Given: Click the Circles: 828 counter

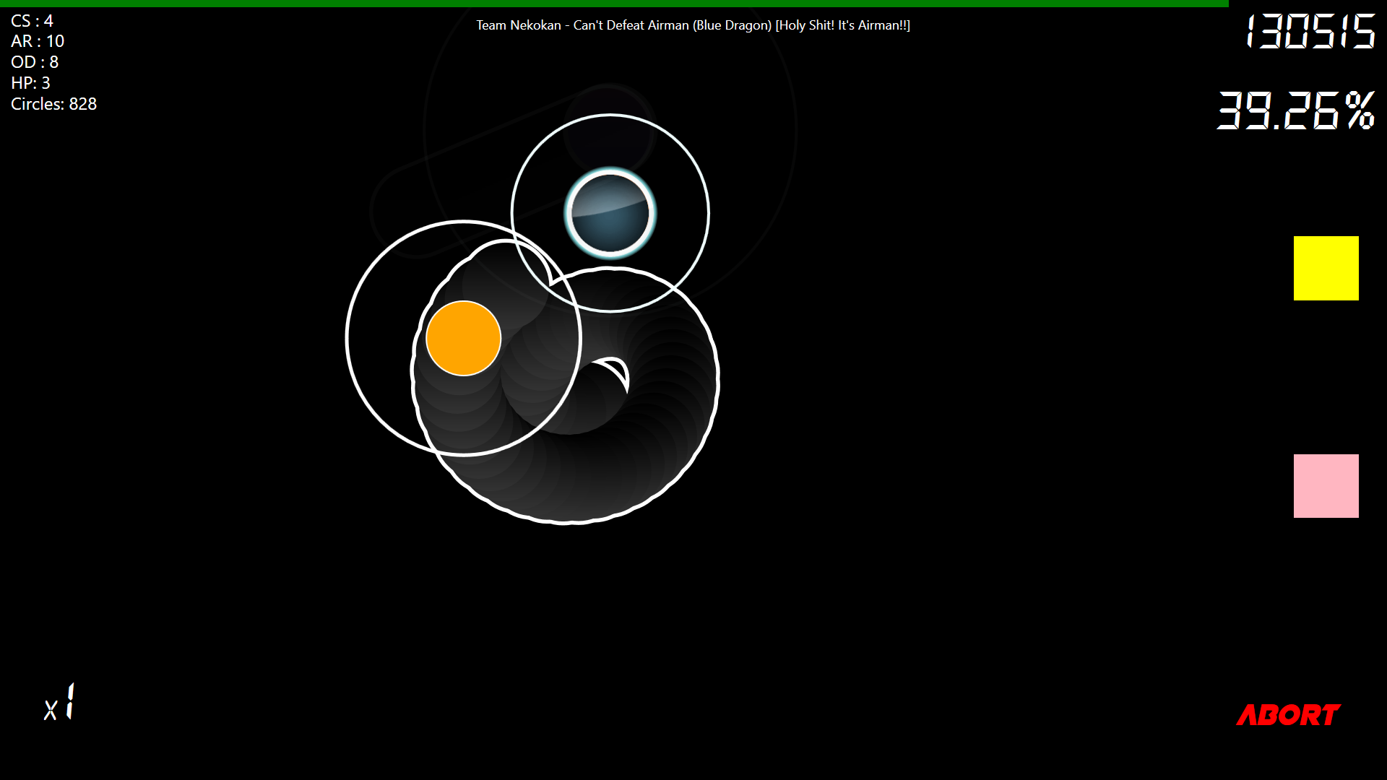Looking at the screenshot, I should (53, 104).
